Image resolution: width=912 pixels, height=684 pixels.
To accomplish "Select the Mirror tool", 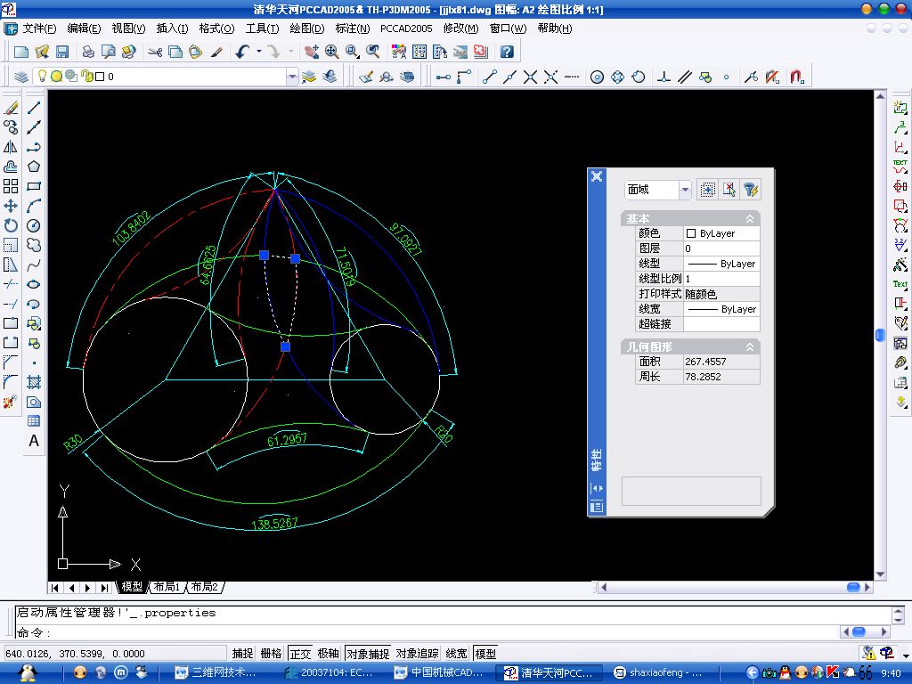I will (x=11, y=147).
